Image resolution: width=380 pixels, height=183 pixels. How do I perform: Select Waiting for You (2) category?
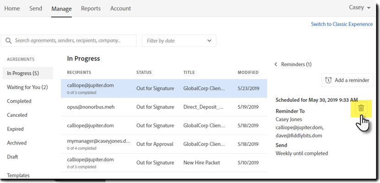pos(27,87)
